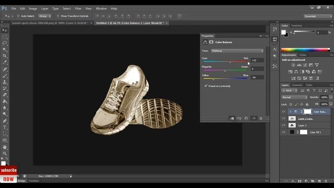
Task: Open the Layers panel menu
Action: pos(331,85)
